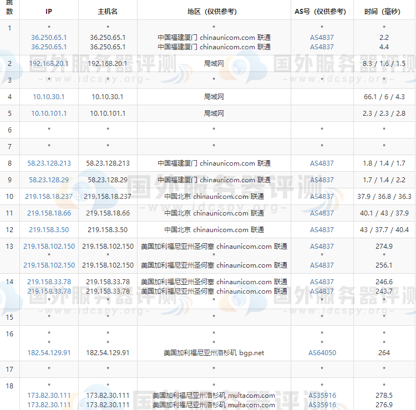Select the 地区（仅供参考） column header
The width and height of the screenshot is (416, 410).
[214, 12]
